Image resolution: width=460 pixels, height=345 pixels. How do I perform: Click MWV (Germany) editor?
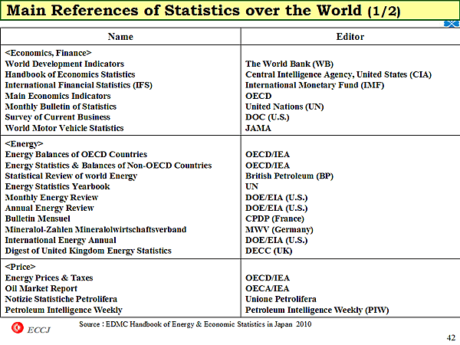click(279, 229)
